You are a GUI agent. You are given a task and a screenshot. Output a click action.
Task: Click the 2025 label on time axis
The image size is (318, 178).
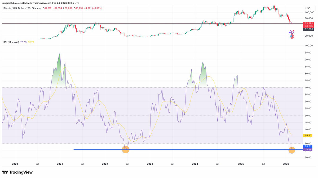(241, 164)
